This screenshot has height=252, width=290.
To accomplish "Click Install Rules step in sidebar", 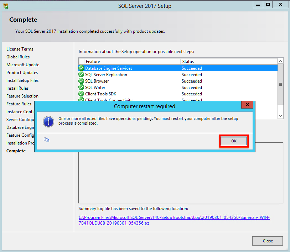I will pyautogui.click(x=17, y=88).
